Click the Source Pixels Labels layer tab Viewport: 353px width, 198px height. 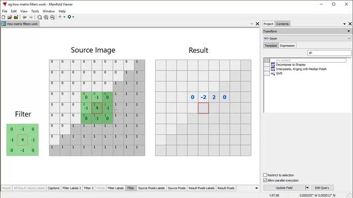pyautogui.click(x=152, y=188)
